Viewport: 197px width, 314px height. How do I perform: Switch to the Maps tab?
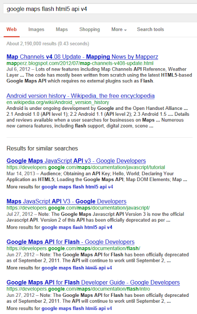click(62, 29)
